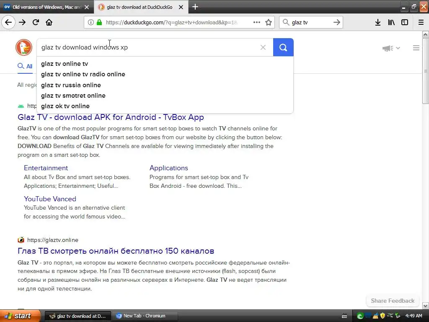
Task: Open page actions three-dot menu in URL bar
Action: click(257, 22)
